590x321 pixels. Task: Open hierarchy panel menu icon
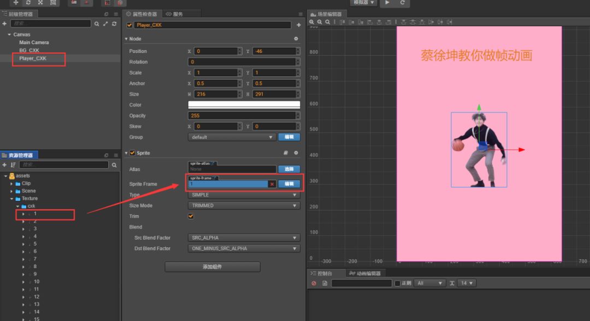tap(116, 14)
